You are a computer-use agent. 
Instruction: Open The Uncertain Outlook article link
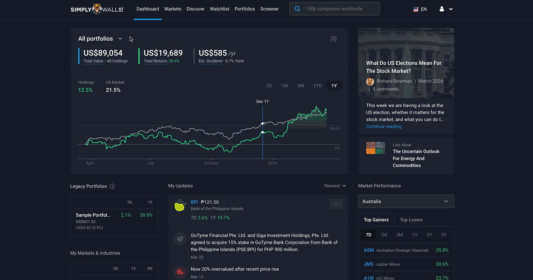(416, 158)
